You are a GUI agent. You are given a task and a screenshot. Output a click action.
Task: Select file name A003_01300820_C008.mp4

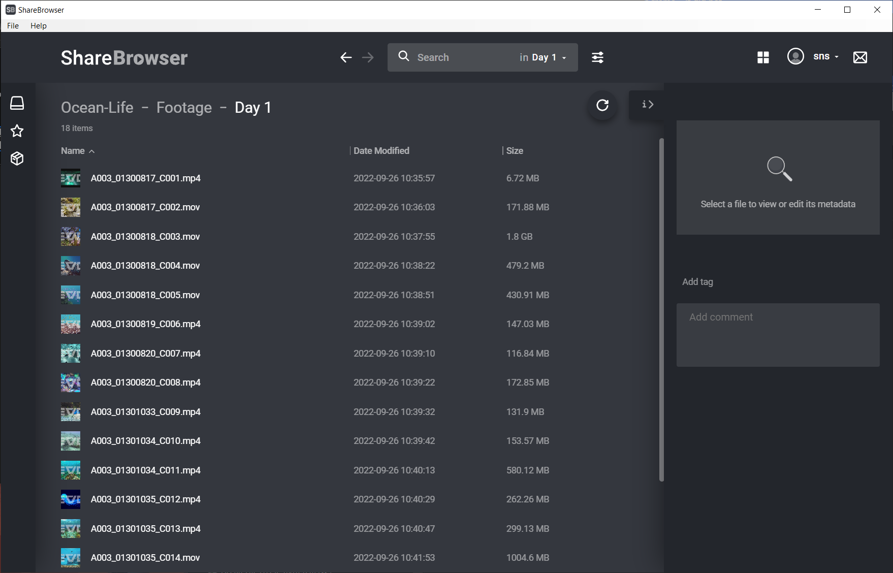coord(145,383)
